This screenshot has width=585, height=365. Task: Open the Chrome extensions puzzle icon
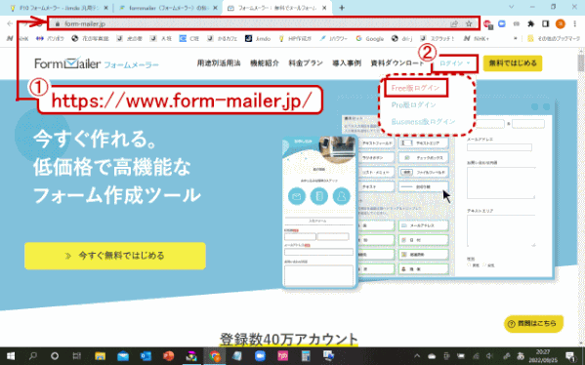coord(531,23)
